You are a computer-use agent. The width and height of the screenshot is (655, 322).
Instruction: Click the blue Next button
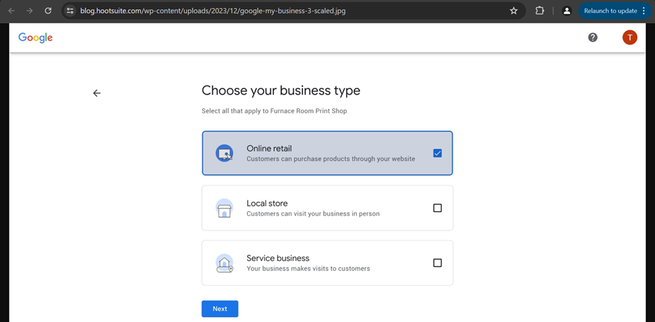(220, 309)
